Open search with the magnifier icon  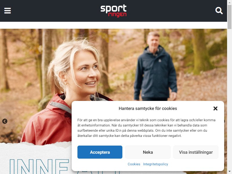(219, 11)
